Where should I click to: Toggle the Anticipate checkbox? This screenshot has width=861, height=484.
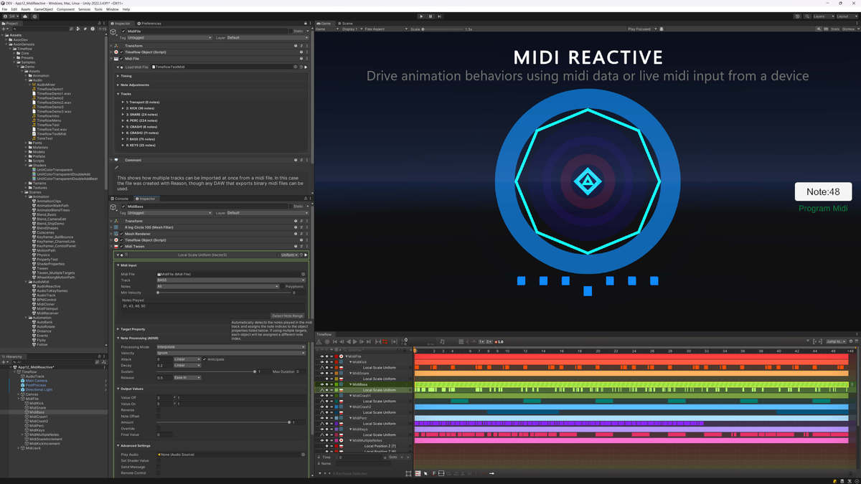click(x=205, y=359)
